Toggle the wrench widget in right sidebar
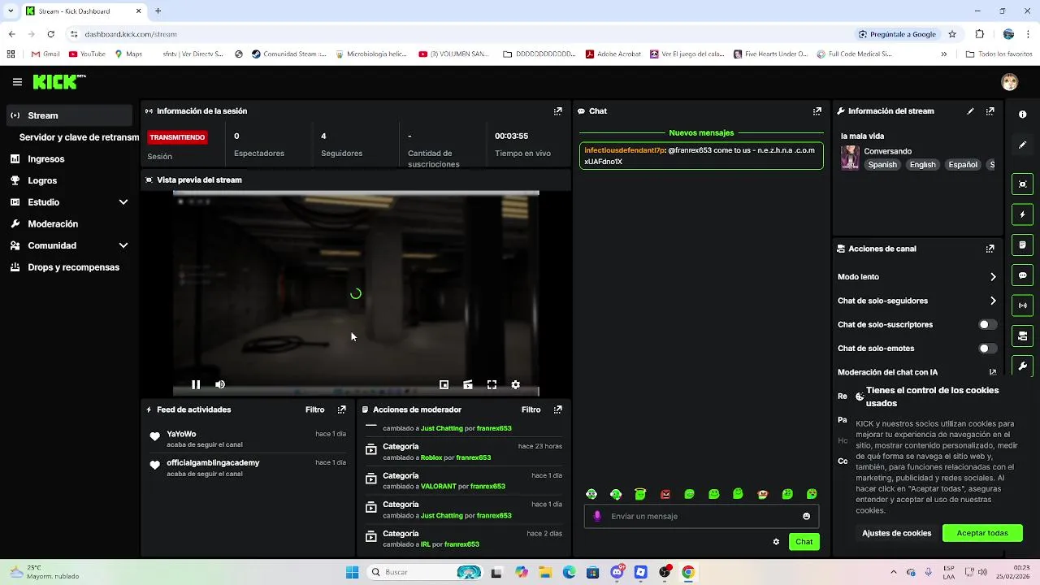 coord(1023,366)
